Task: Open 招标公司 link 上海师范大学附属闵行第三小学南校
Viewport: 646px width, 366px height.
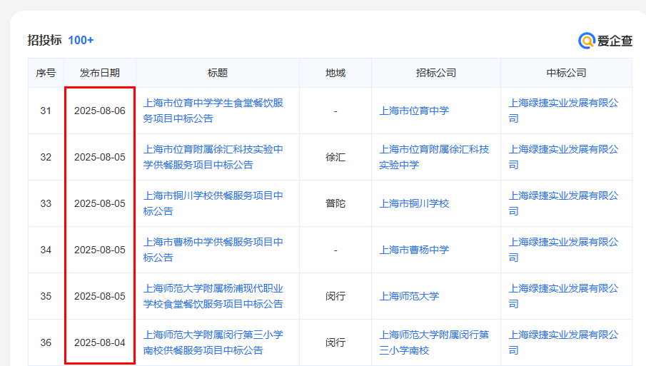Action: click(434, 342)
